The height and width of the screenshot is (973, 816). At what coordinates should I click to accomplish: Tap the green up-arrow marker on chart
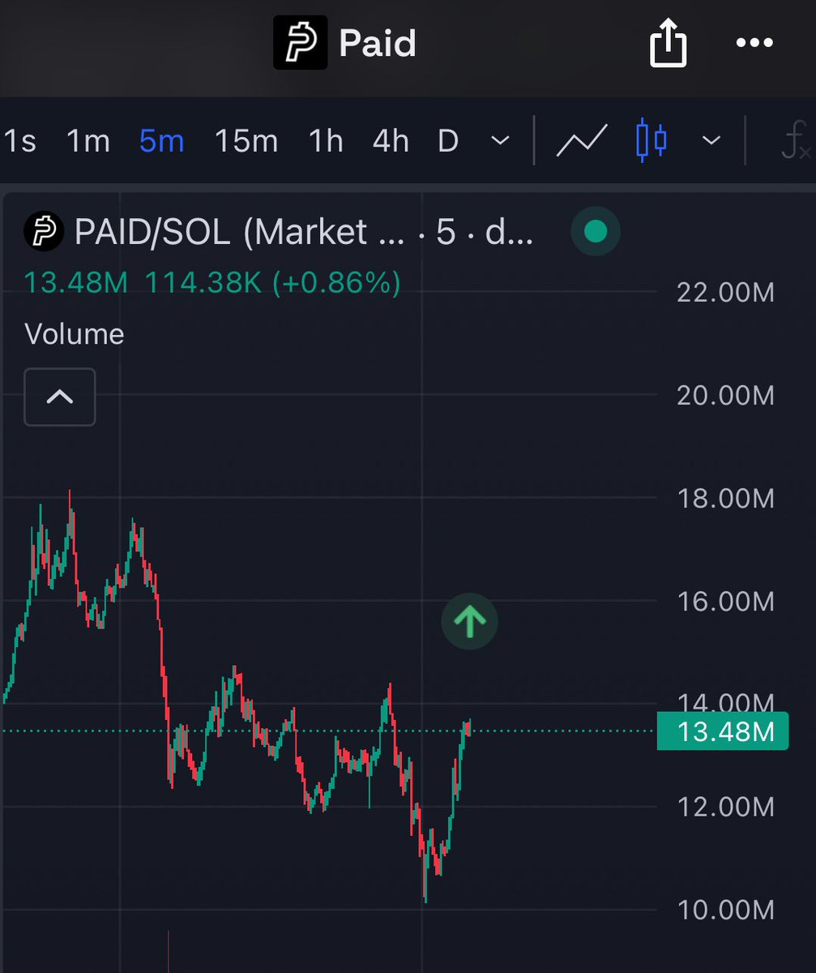(x=469, y=621)
